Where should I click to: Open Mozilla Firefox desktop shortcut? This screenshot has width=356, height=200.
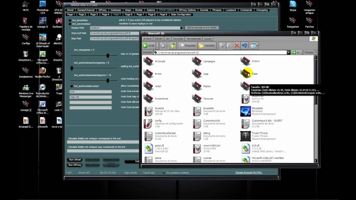43,73
